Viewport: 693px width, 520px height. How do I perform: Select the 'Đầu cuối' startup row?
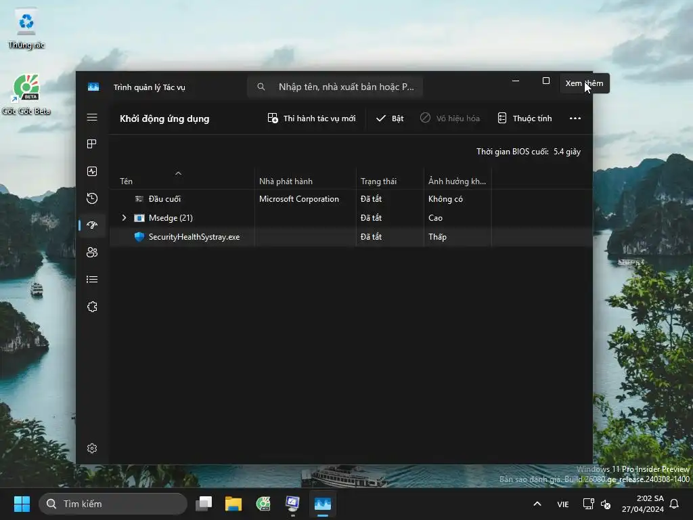click(x=351, y=199)
